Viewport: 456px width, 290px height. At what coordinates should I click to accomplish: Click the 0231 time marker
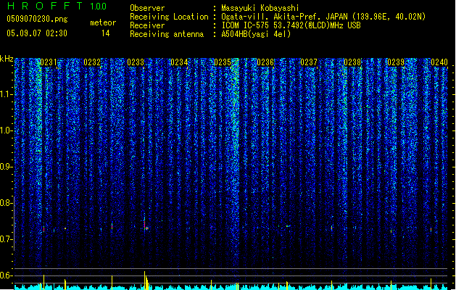coord(49,62)
